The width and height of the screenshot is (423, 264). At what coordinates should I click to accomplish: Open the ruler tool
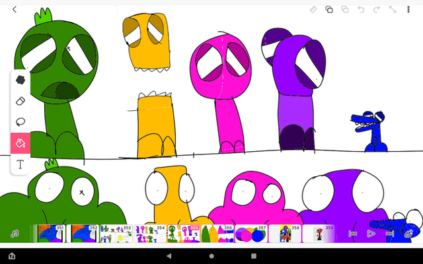(x=313, y=10)
